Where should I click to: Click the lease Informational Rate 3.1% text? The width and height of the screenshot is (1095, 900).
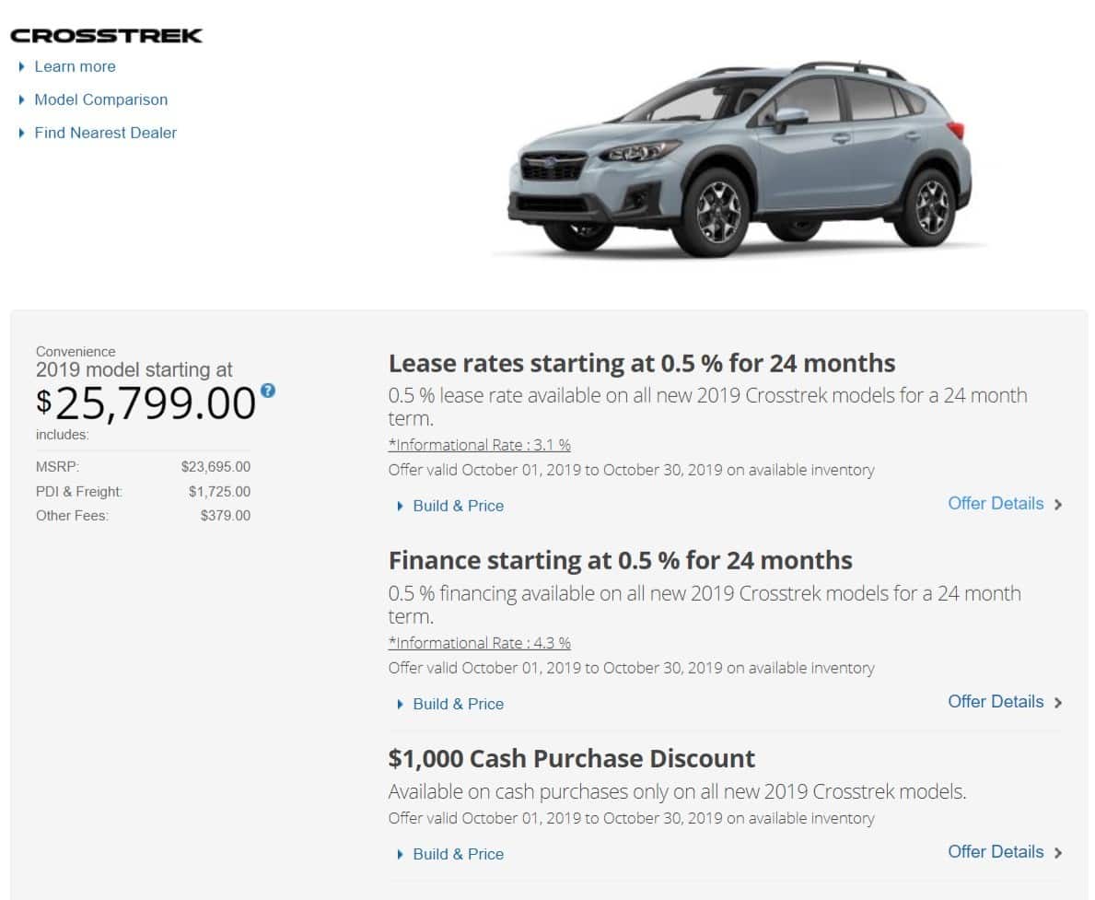(479, 445)
